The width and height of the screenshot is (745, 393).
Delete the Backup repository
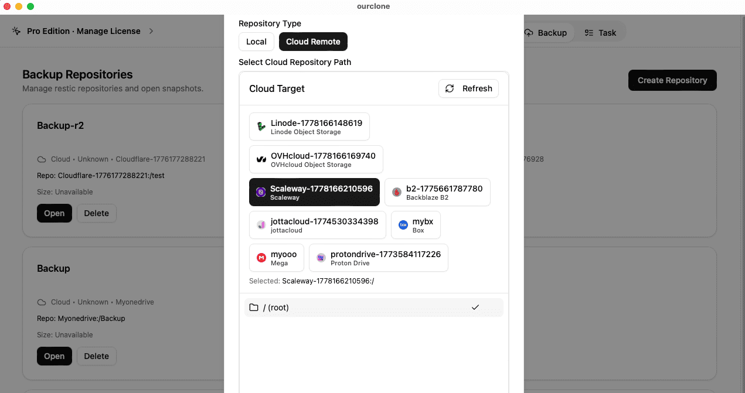(x=97, y=356)
